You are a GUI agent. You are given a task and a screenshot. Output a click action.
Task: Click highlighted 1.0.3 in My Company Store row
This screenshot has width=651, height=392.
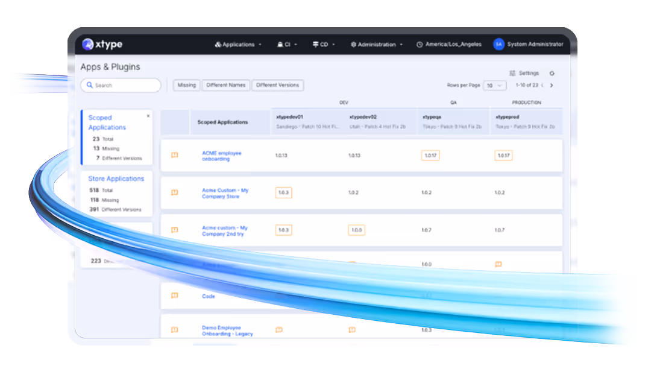[x=283, y=192]
